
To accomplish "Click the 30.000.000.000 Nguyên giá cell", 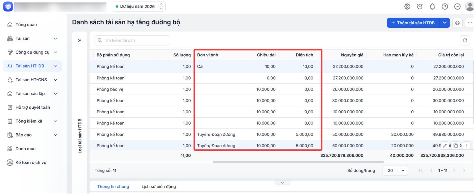I will coord(348,100).
